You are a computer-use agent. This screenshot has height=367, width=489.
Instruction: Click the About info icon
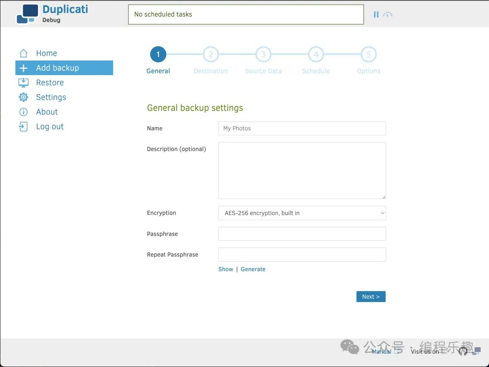(24, 112)
